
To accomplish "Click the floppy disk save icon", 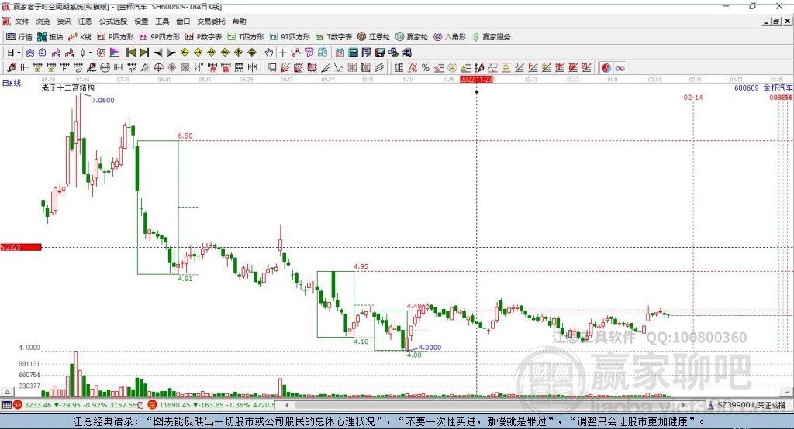I will click(x=380, y=53).
